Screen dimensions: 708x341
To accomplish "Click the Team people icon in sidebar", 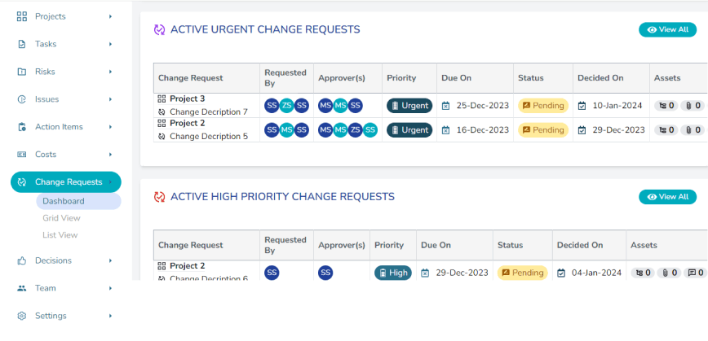I will coord(22,288).
